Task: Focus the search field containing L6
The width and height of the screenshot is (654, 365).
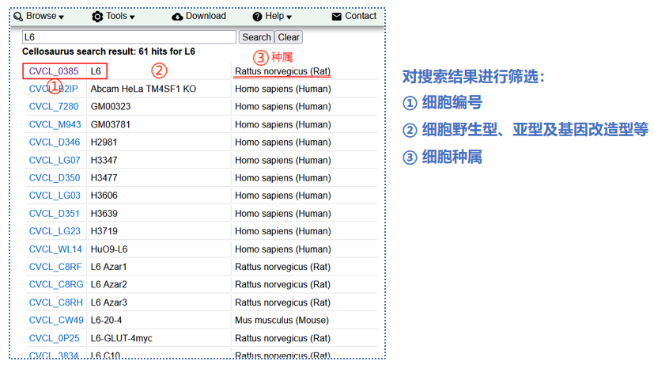Action: [129, 37]
